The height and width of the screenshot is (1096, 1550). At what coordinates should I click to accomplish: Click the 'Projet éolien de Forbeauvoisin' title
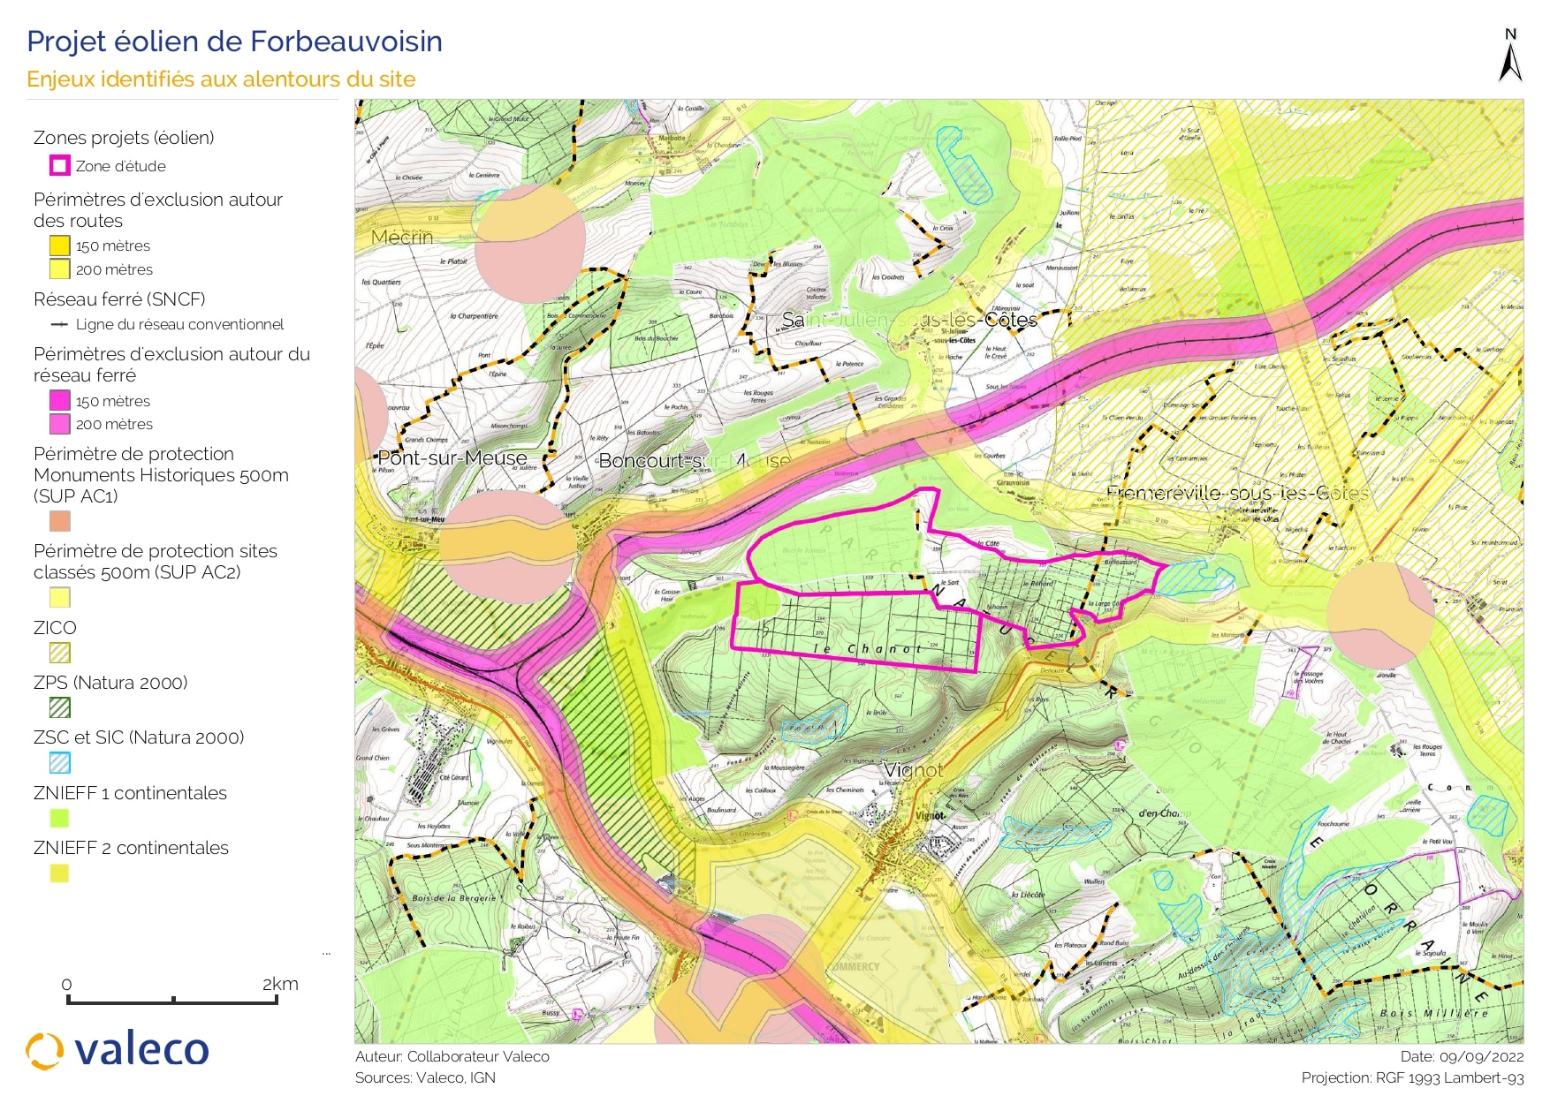pyautogui.click(x=234, y=42)
